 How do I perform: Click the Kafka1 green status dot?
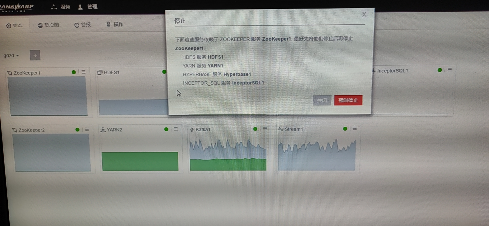[x=255, y=129]
